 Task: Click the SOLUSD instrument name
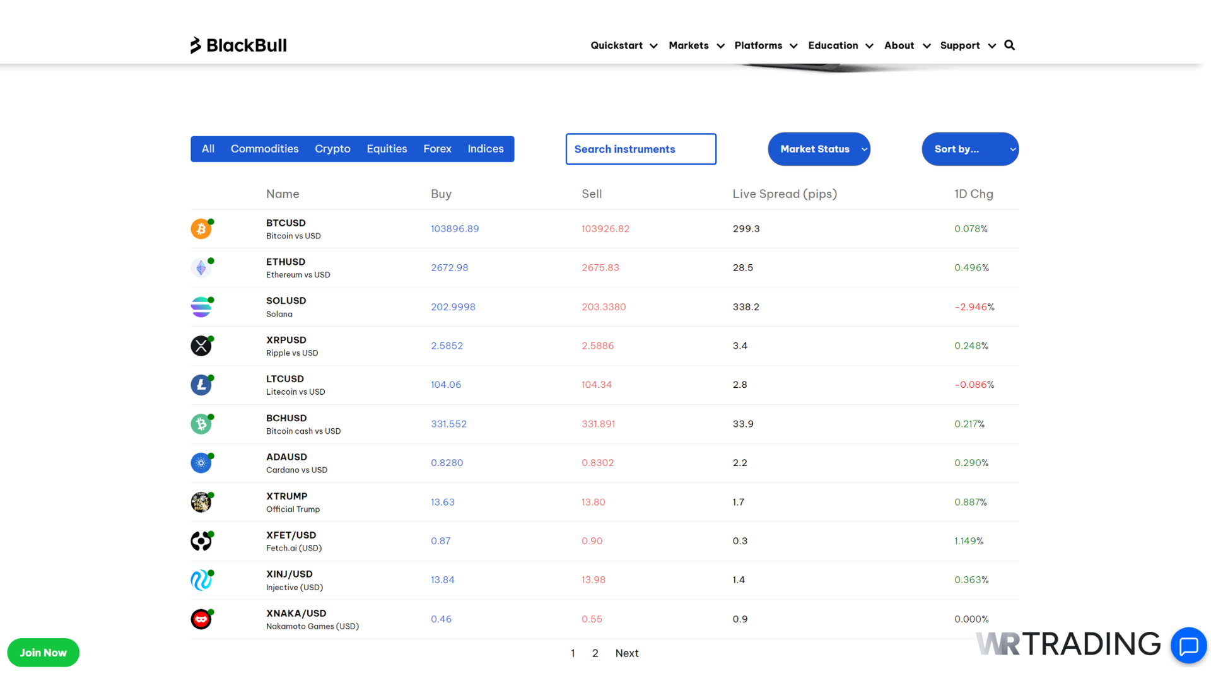point(286,301)
